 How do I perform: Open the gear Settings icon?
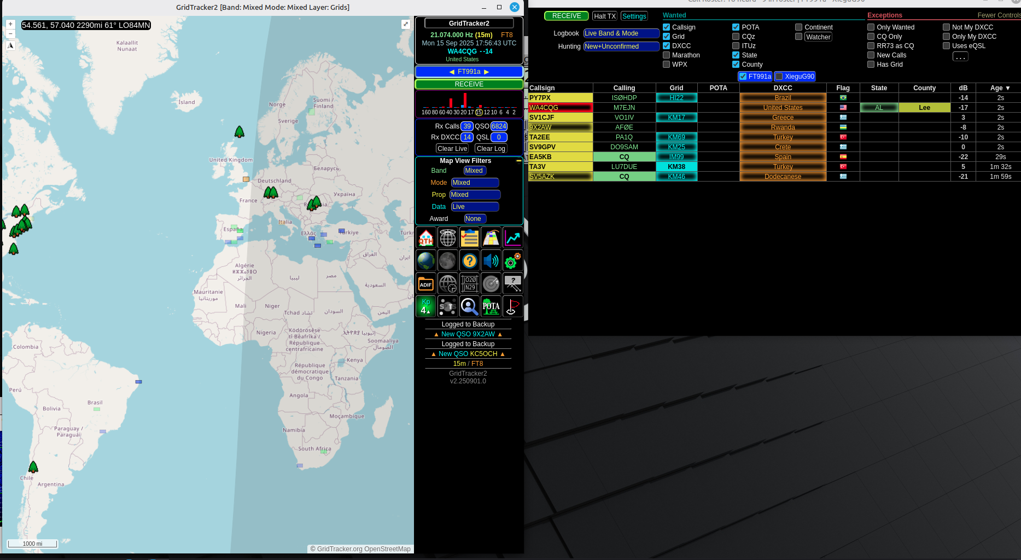point(512,260)
